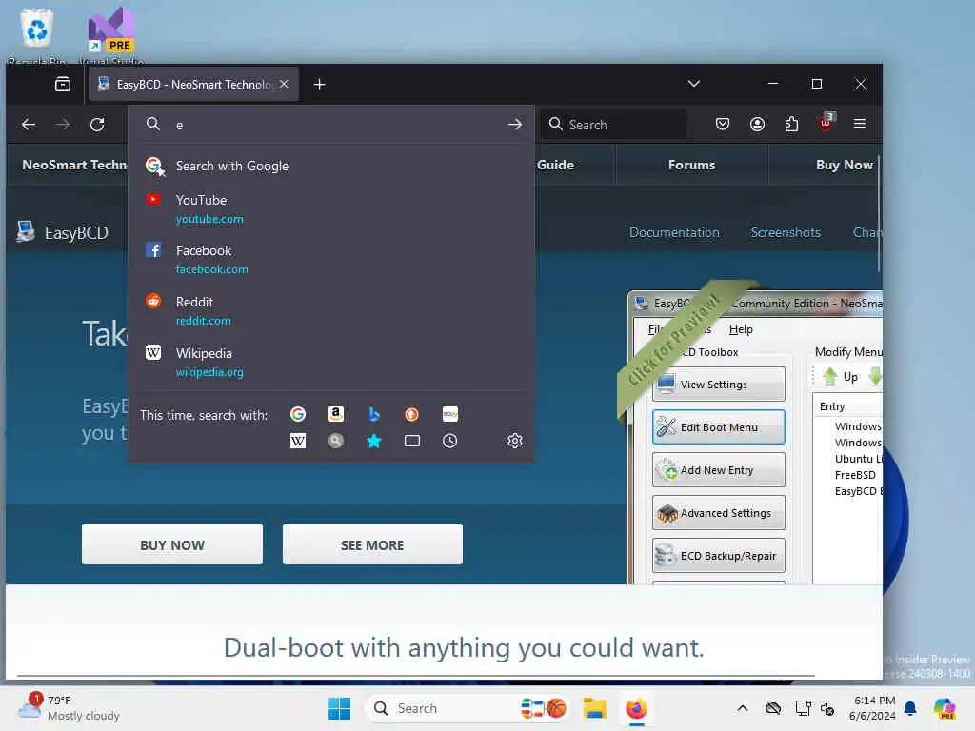Open Visual Studio Preview desktop shortcut
Viewport: 975px width, 731px height.
(x=110, y=35)
